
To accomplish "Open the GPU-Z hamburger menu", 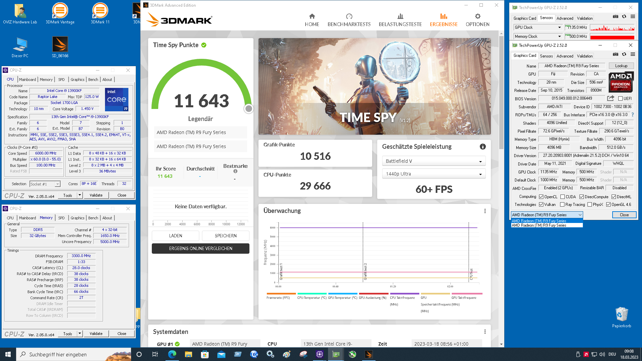I will [633, 54].
